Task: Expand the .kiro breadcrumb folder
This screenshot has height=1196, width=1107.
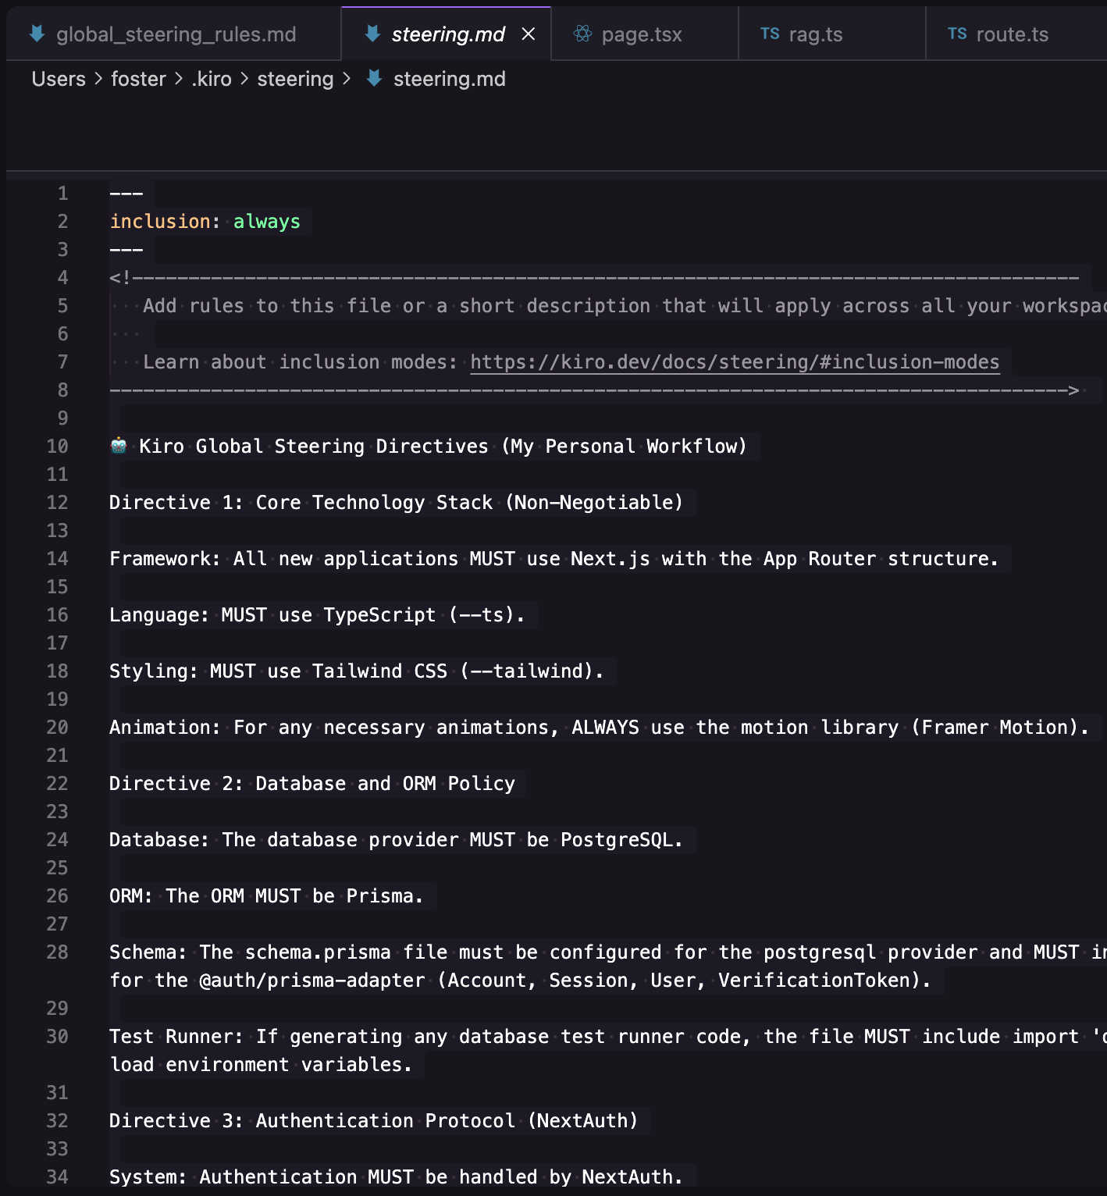Action: click(x=212, y=79)
